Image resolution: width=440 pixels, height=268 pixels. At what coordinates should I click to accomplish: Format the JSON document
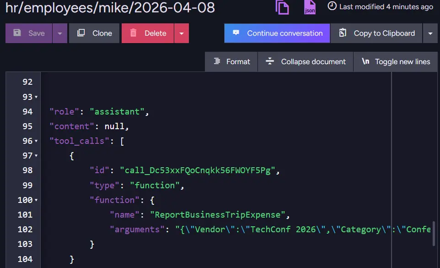point(231,61)
